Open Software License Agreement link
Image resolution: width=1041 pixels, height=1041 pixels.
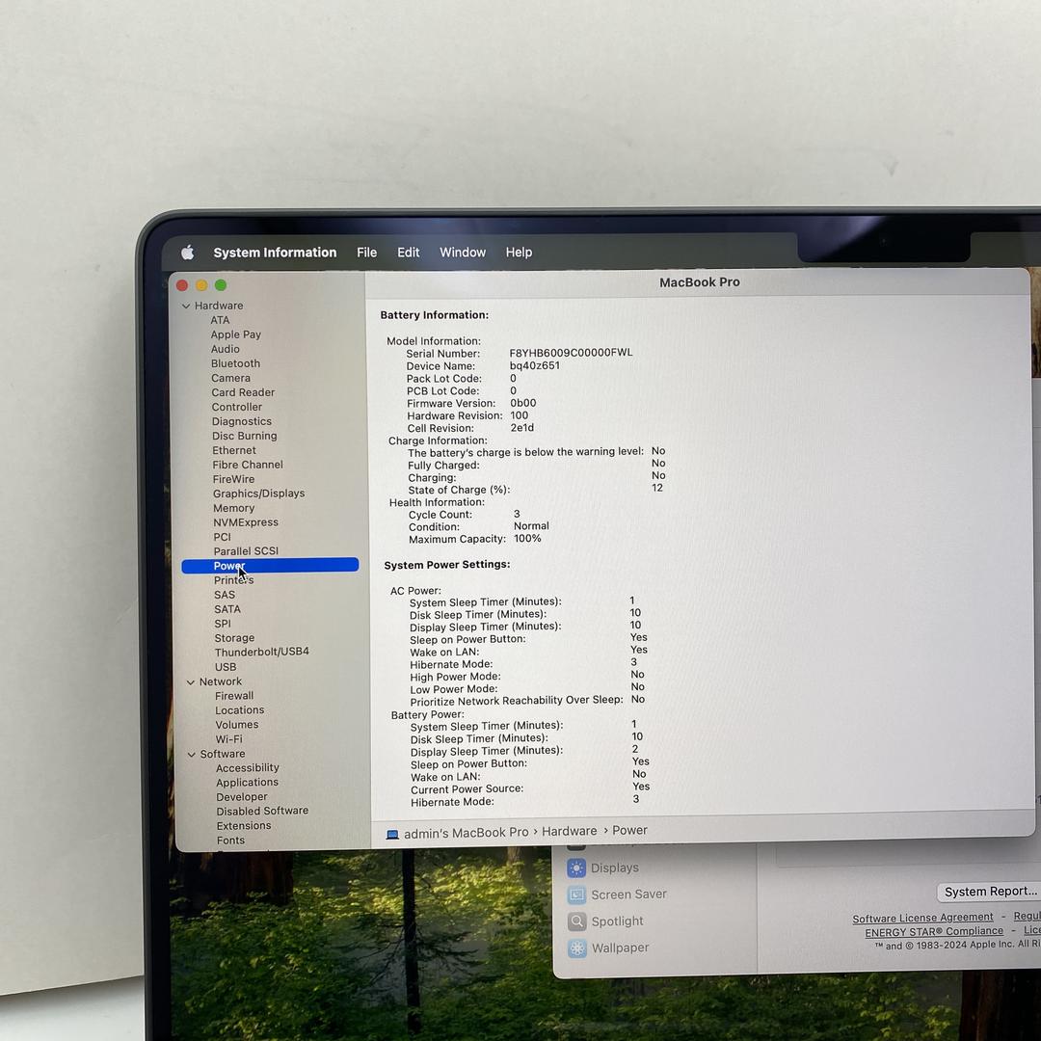[x=922, y=919]
